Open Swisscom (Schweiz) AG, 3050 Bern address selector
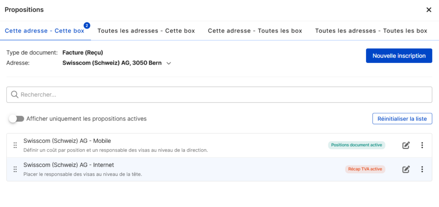 pyautogui.click(x=112, y=63)
